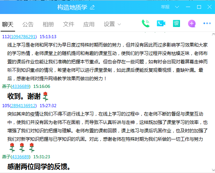
Task: Edit group name with pencil icon
Action: tap(92, 7)
